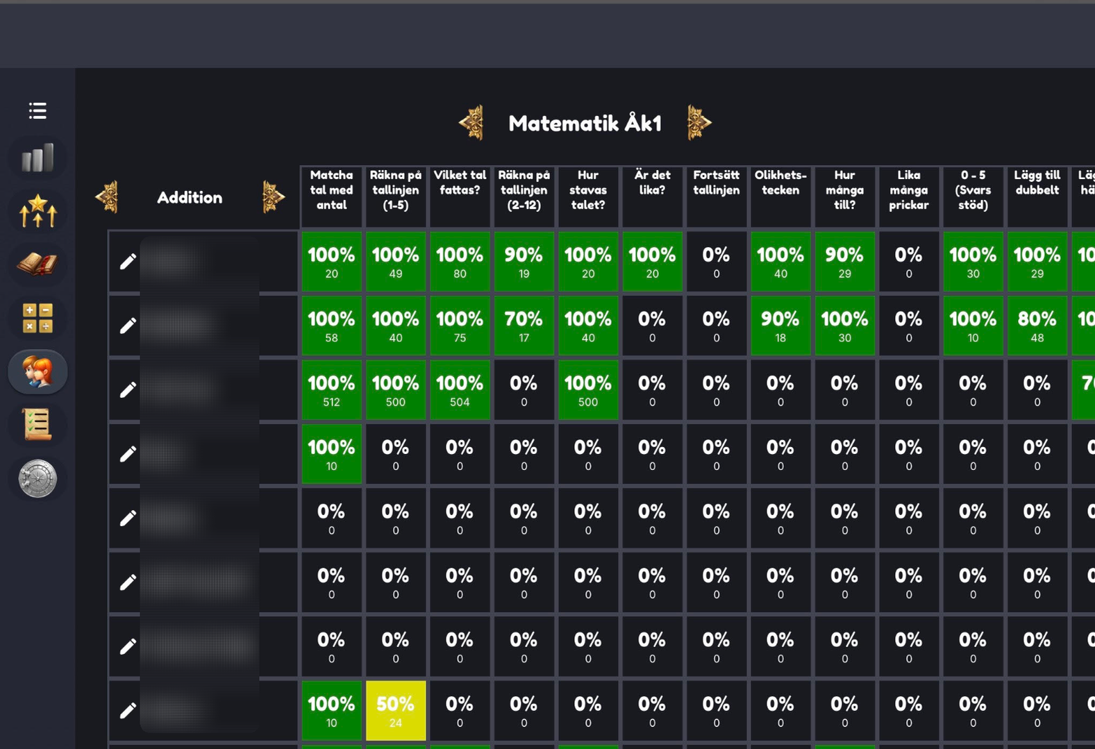Open the book icon in sidebar
This screenshot has width=1095, height=749.
[x=37, y=264]
